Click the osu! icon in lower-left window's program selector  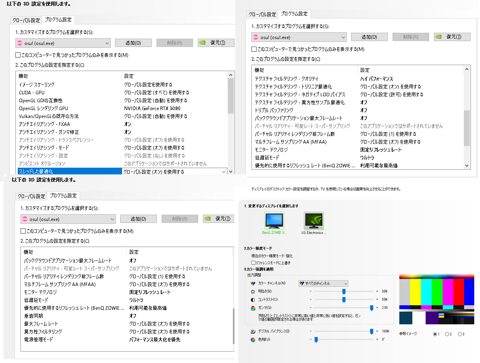click(24, 219)
